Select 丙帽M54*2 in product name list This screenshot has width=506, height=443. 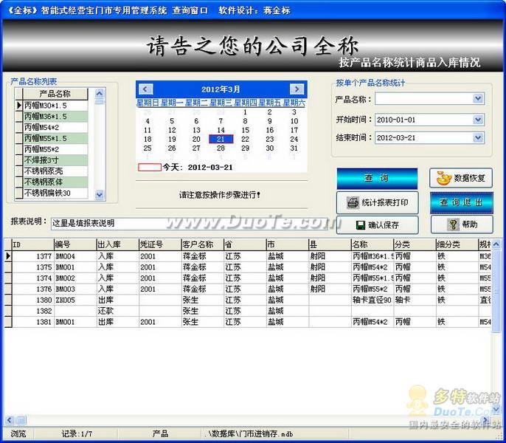[x=55, y=127]
